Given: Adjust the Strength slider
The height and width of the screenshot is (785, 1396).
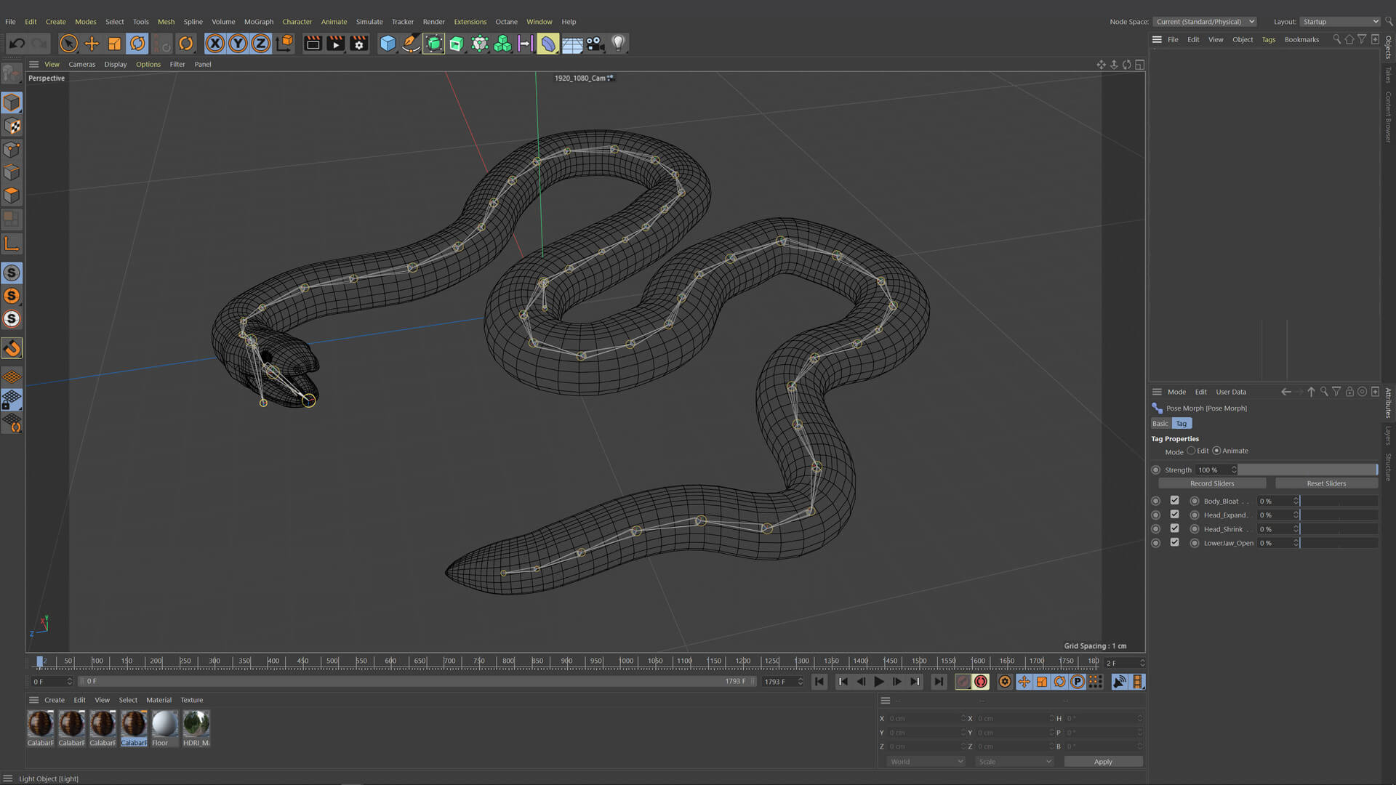Looking at the screenshot, I should coord(1307,470).
